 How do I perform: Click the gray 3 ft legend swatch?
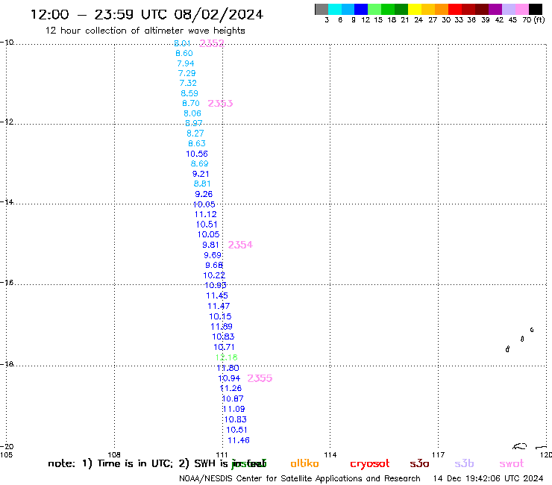tap(322, 9)
